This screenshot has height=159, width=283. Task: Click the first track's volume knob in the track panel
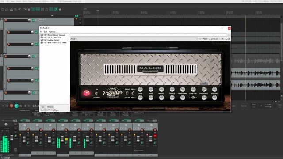29,20
